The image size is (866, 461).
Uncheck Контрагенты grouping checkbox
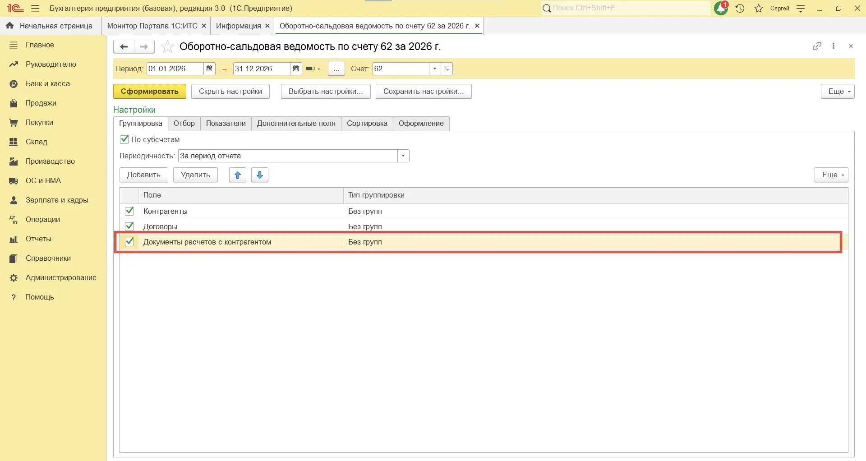[129, 211]
